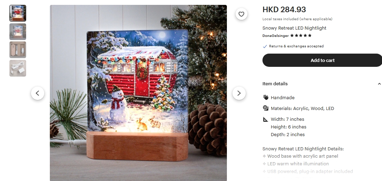Screen dimensions: 382x181
Task: Add item to favorites with heart icon
Action: pos(241,14)
